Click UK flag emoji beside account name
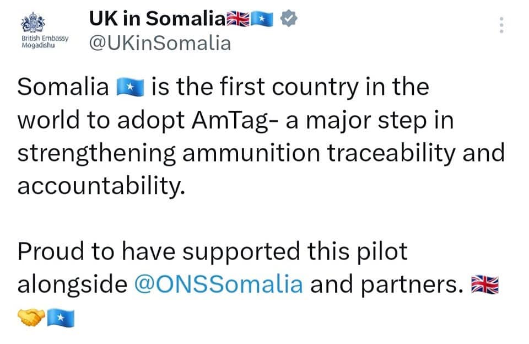Viewport: 529px width, 344px height. tap(238, 19)
